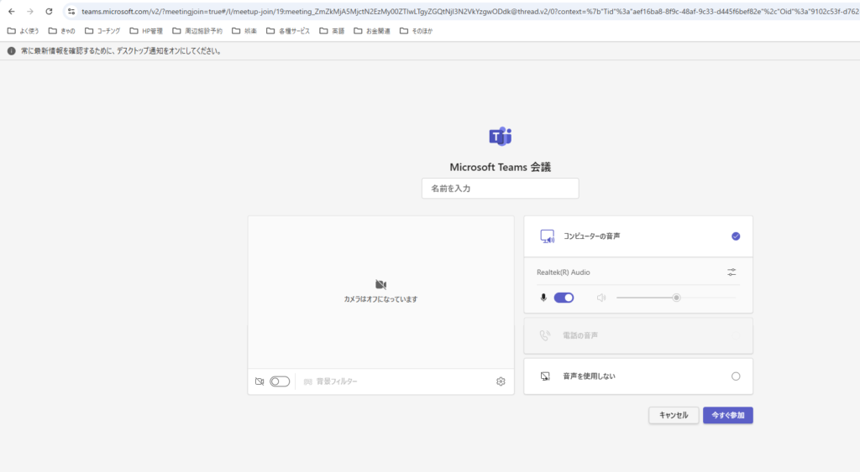The image size is (860, 472).
Task: Select the コンピューターの音声 option checkmark
Action: (x=736, y=236)
